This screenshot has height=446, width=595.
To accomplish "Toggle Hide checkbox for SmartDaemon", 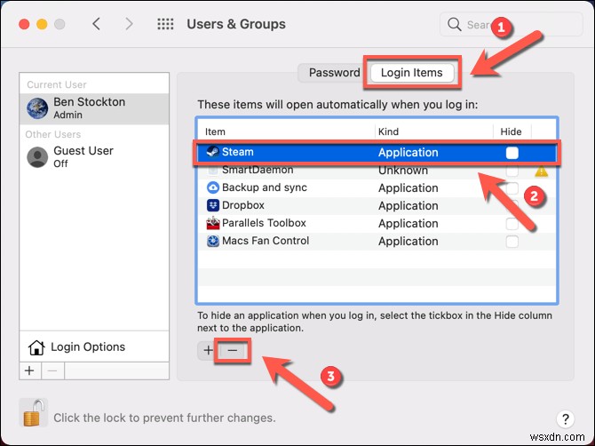I will pyautogui.click(x=512, y=171).
